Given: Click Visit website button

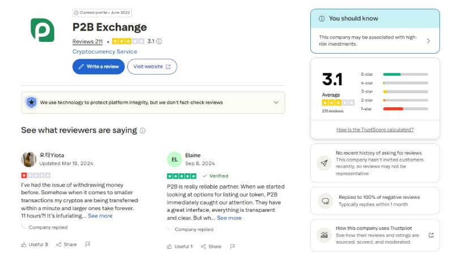Looking at the screenshot, I should (x=152, y=67).
